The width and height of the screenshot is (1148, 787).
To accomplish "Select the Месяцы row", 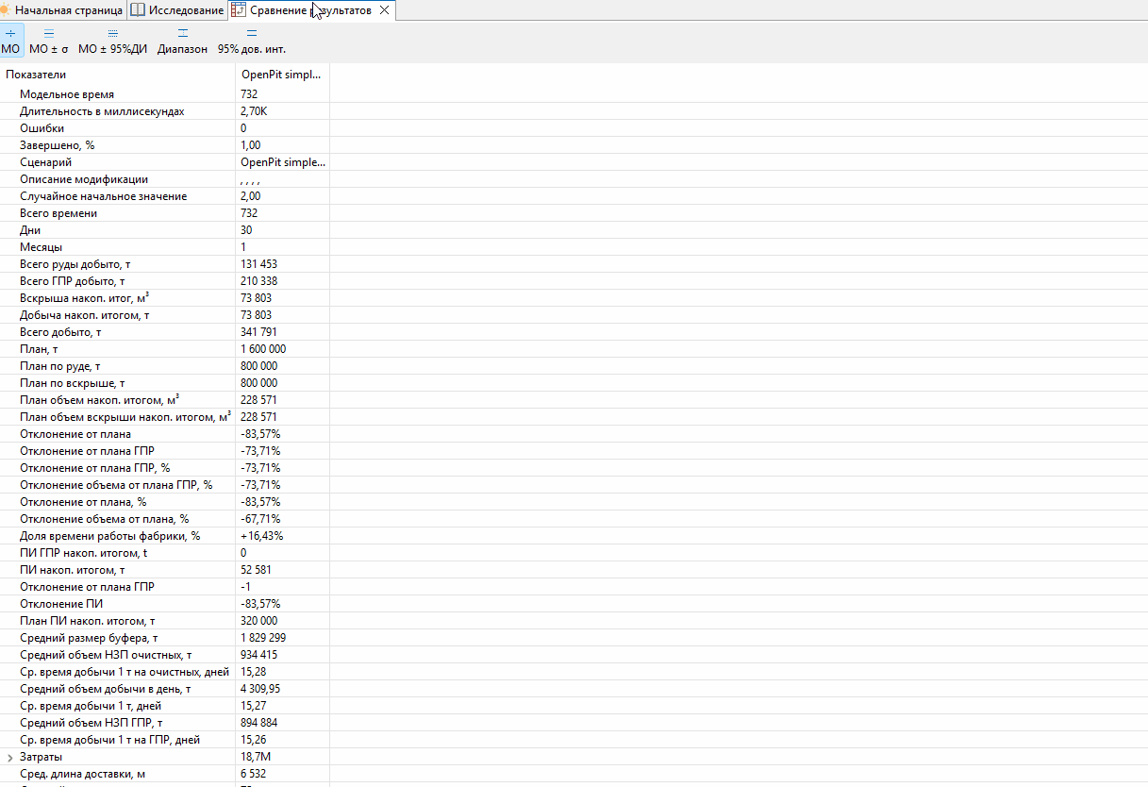I will tap(165, 247).
